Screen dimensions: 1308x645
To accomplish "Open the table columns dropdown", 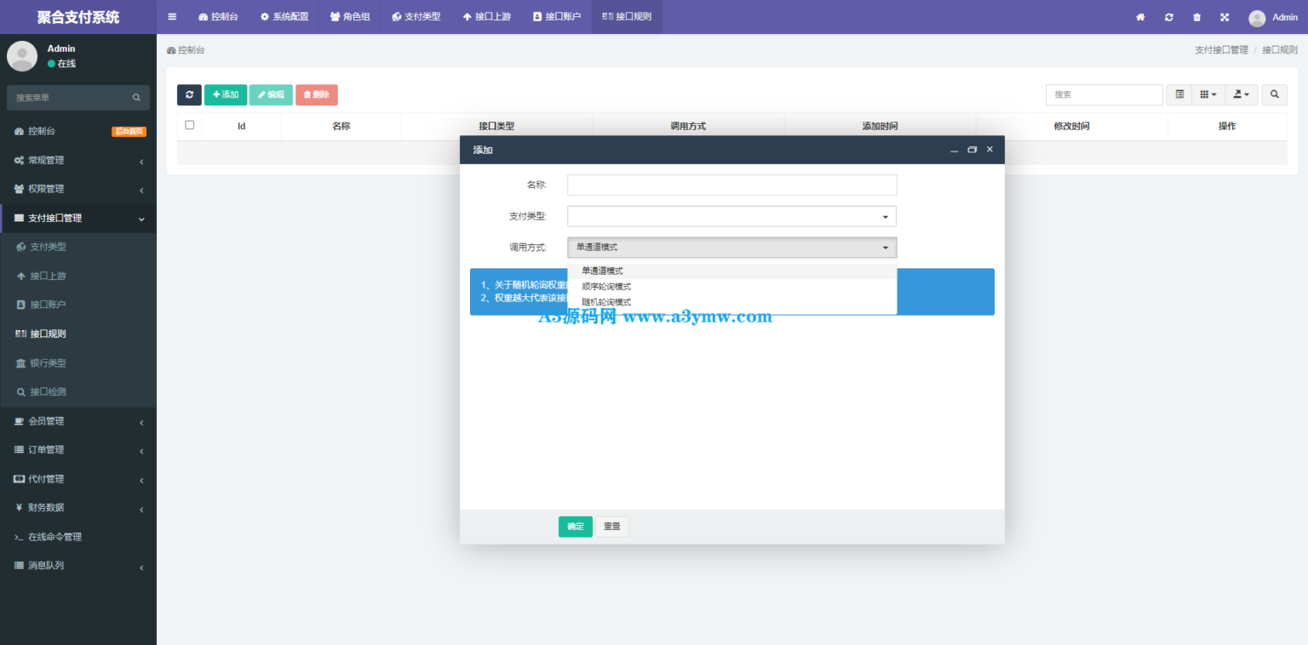I will (1208, 94).
